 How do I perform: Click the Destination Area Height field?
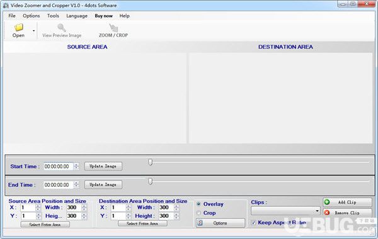tap(166, 216)
